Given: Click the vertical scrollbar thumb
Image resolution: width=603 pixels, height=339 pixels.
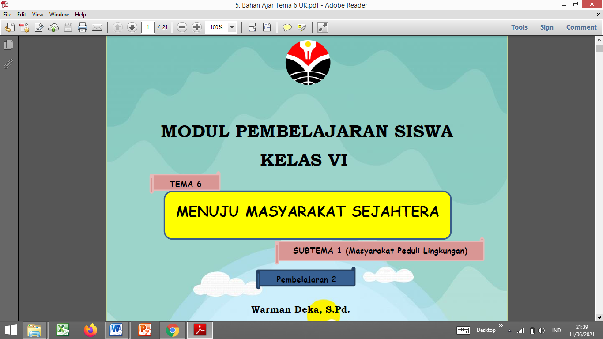Looking at the screenshot, I should click(599, 49).
